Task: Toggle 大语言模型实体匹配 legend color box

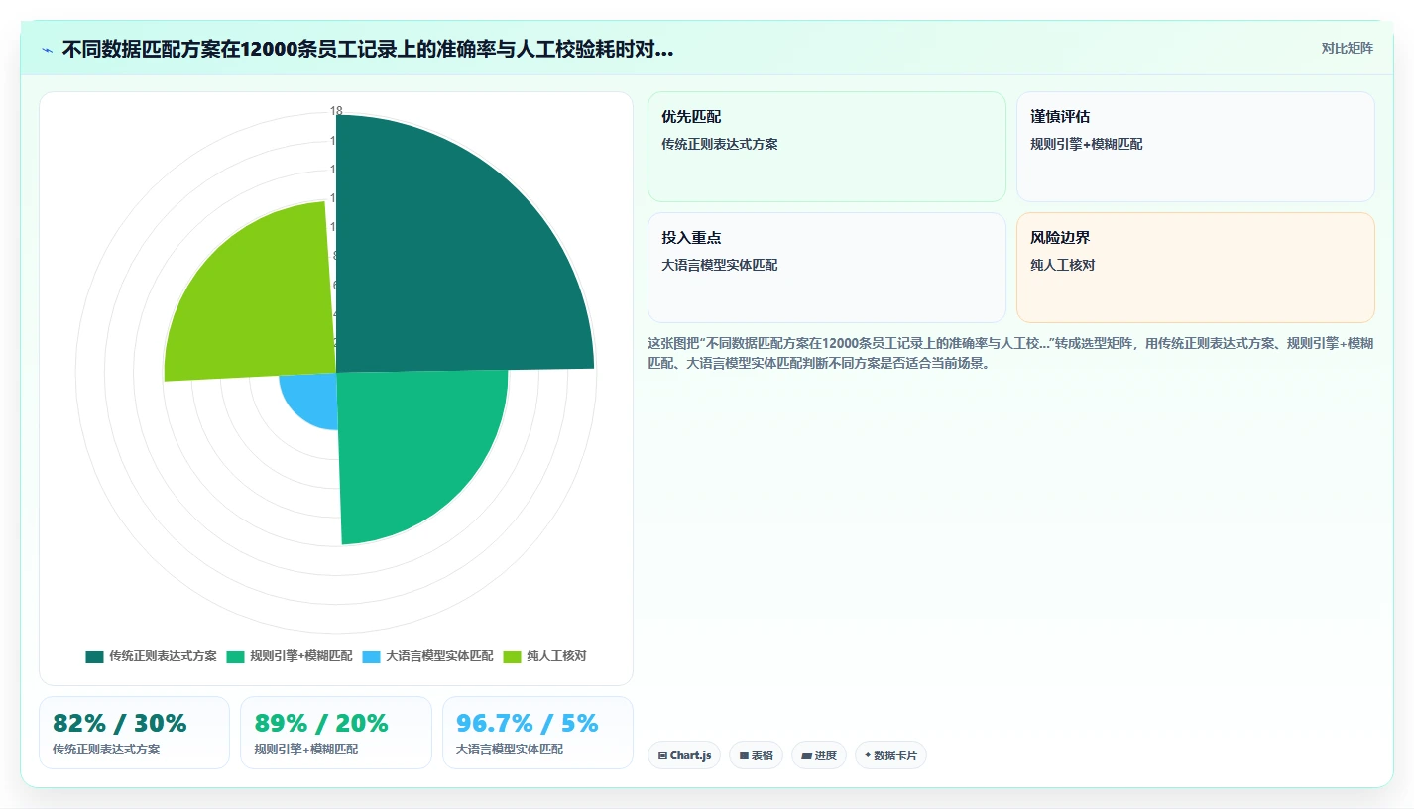Action: (371, 656)
